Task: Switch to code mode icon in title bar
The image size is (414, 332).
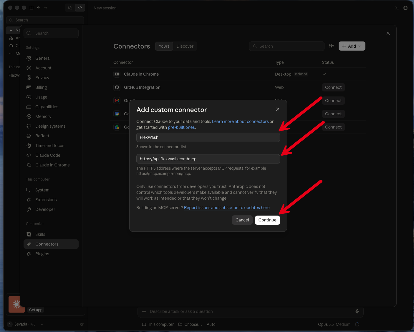Action: coord(80,8)
